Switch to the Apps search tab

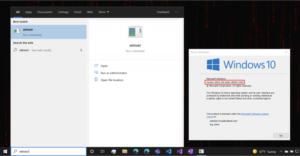tap(28, 12)
